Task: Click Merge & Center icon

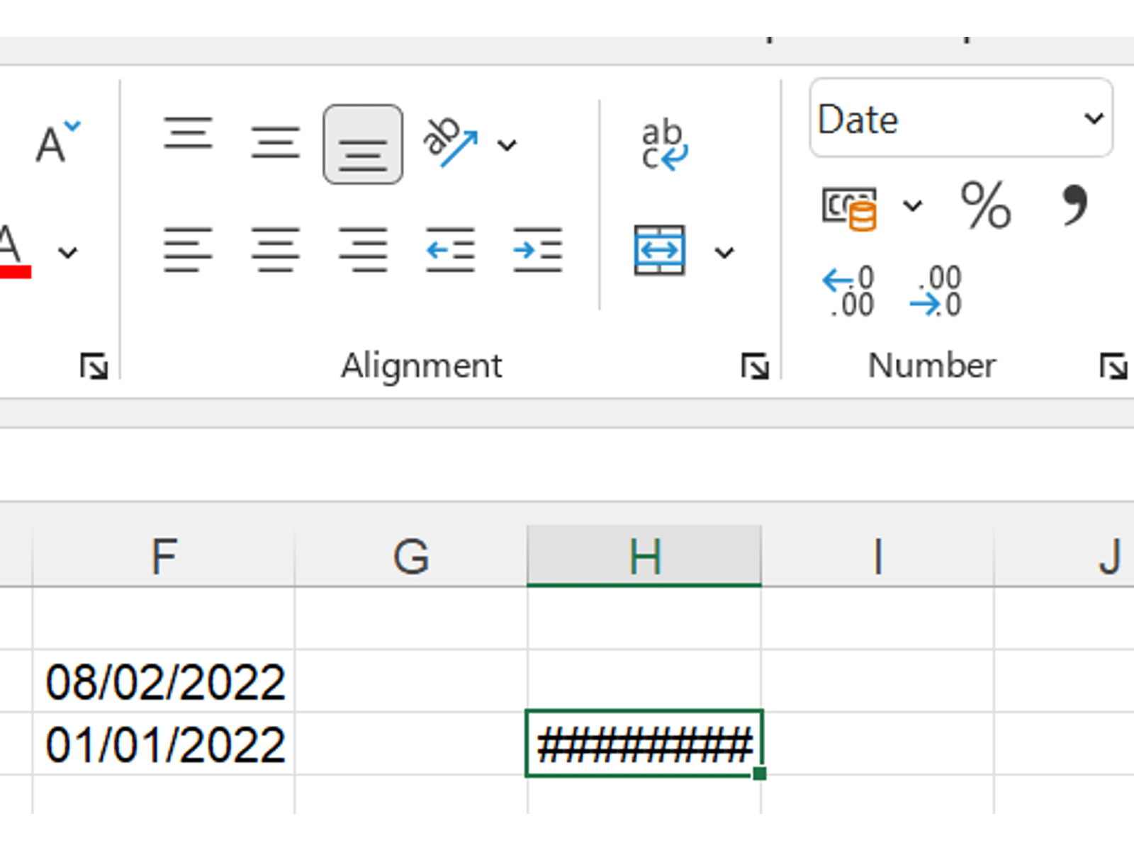Action: [x=659, y=250]
